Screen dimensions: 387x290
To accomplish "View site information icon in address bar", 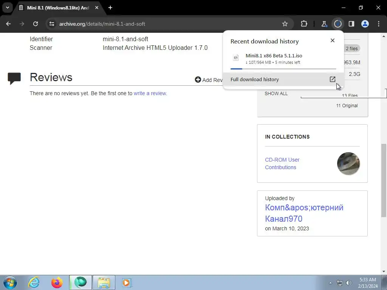I will point(51,24).
